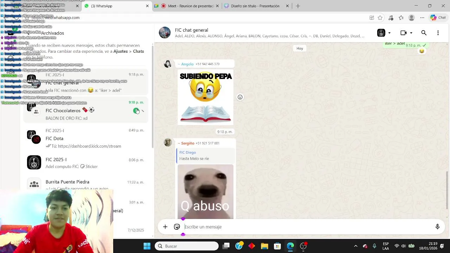Open FIC Chocolateros chat options chevron
Screen dimensions: 450x253
[x=143, y=111]
